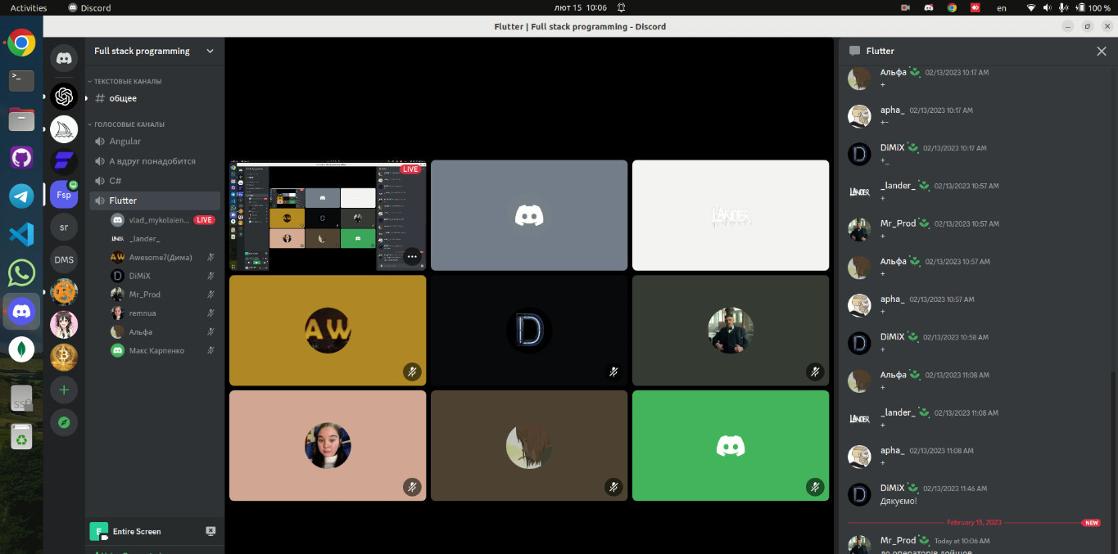Launch Google Chrome from the dock
The image size is (1118, 554).
(x=21, y=43)
